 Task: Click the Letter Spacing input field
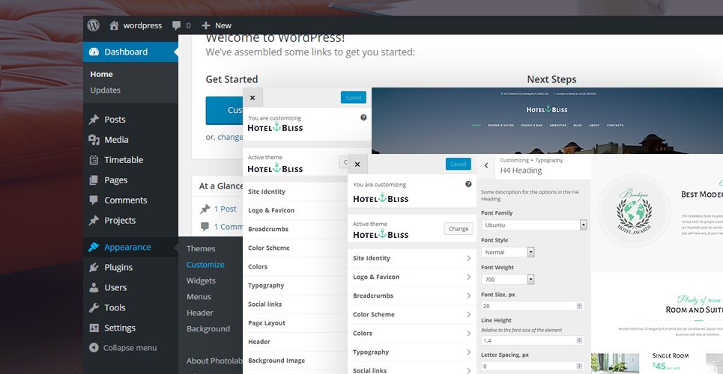pyautogui.click(x=533, y=367)
